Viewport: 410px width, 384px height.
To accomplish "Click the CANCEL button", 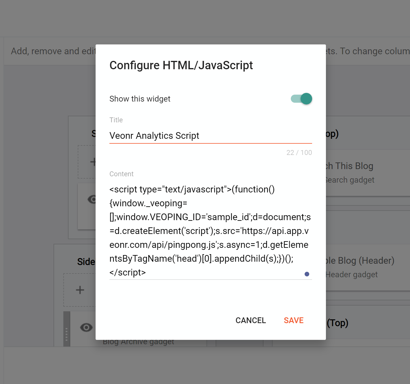I will coord(250,320).
